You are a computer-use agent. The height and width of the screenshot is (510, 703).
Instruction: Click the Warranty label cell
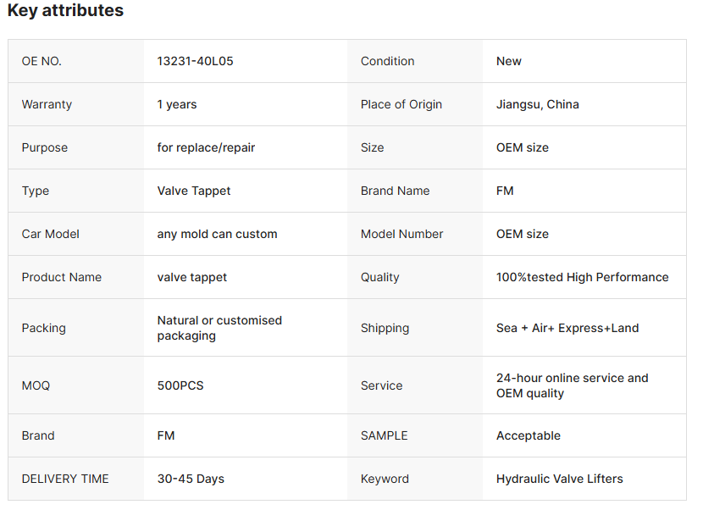click(47, 104)
